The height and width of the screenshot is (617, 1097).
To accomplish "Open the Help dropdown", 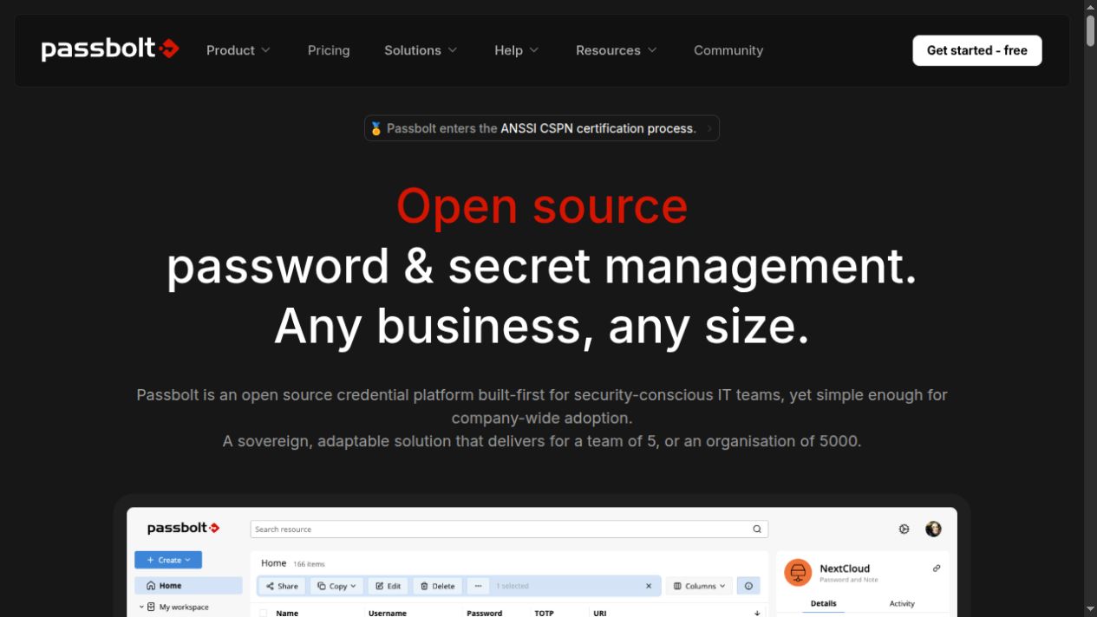I will [517, 50].
